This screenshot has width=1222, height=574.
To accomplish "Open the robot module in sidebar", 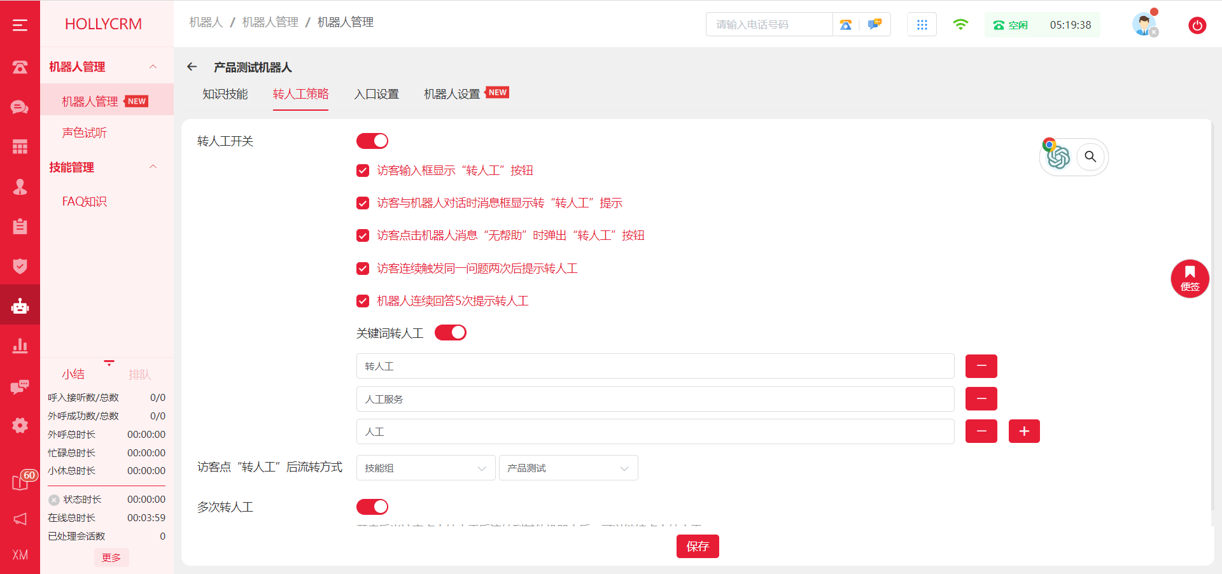I will 20,306.
